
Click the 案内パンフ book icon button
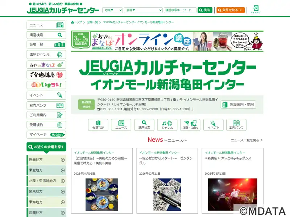(236, 125)
